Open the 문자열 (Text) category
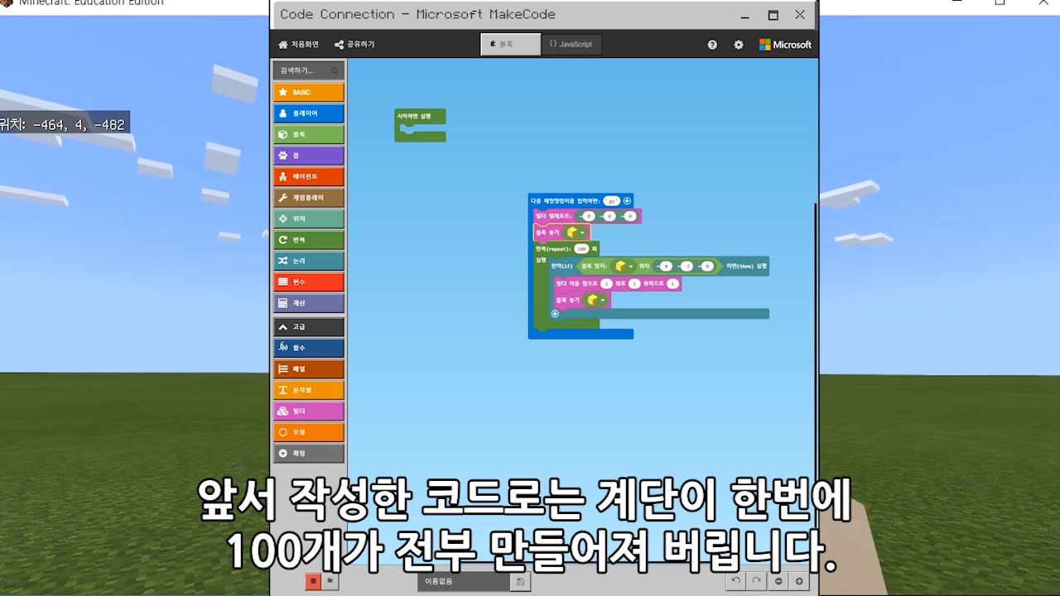The image size is (1060, 596). (308, 391)
